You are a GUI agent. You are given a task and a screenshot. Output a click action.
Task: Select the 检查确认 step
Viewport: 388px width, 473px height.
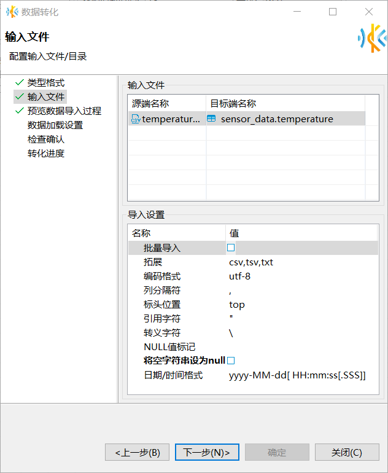coord(45,139)
